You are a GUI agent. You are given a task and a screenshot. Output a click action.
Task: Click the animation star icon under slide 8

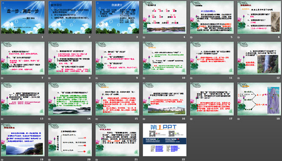pos(50,78)
